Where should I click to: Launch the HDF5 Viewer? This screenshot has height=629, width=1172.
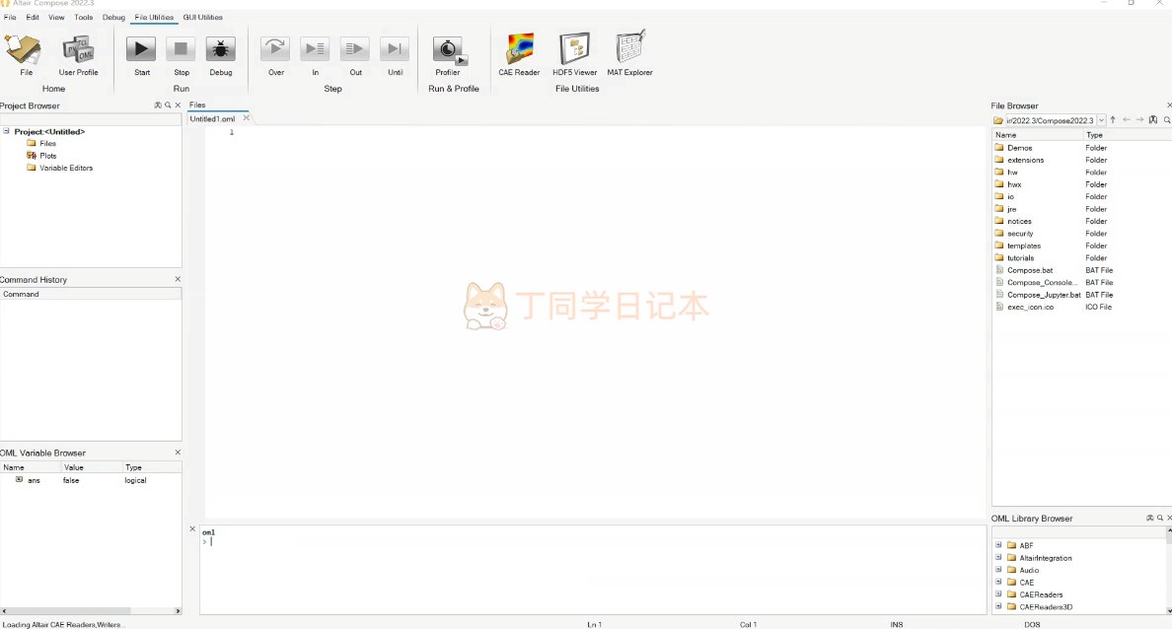[x=574, y=49]
